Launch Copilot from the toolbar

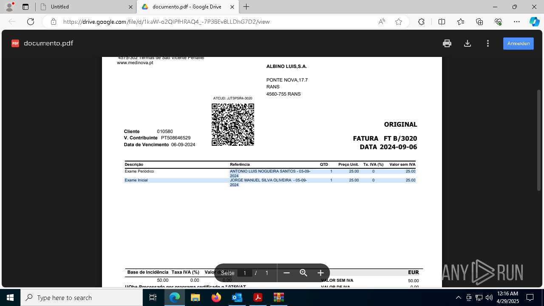coord(534,22)
